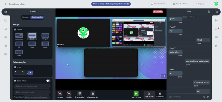Switch to the Configurações tab in Estúdio
Screen dimensions: 222x102
pyautogui.click(x=37, y=17)
